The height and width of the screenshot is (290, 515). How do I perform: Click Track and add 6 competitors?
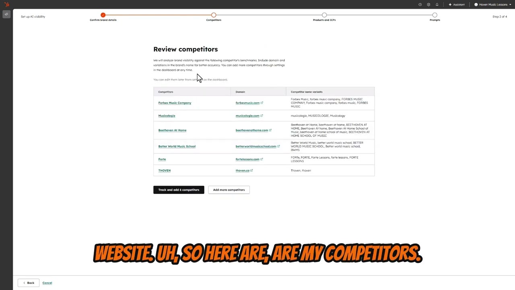179,190
